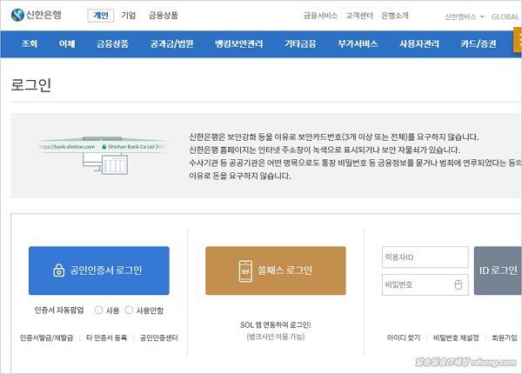Open the 조회 menu

30,43
